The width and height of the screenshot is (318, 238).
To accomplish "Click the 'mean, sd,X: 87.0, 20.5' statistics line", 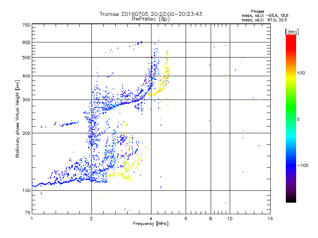I will [264, 20].
